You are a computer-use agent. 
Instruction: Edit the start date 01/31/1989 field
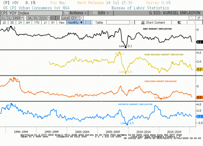[11, 18]
